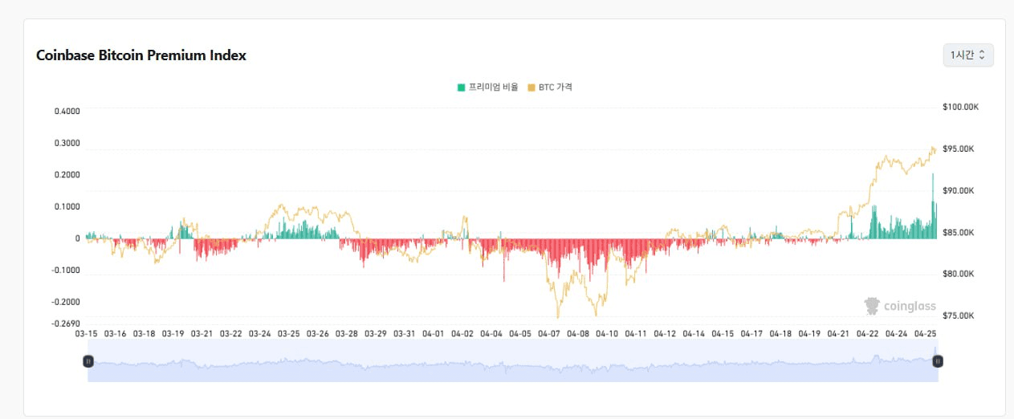Screen dimensions: 1014x419
Task: Click the 04-08 date label
Action: (578, 333)
